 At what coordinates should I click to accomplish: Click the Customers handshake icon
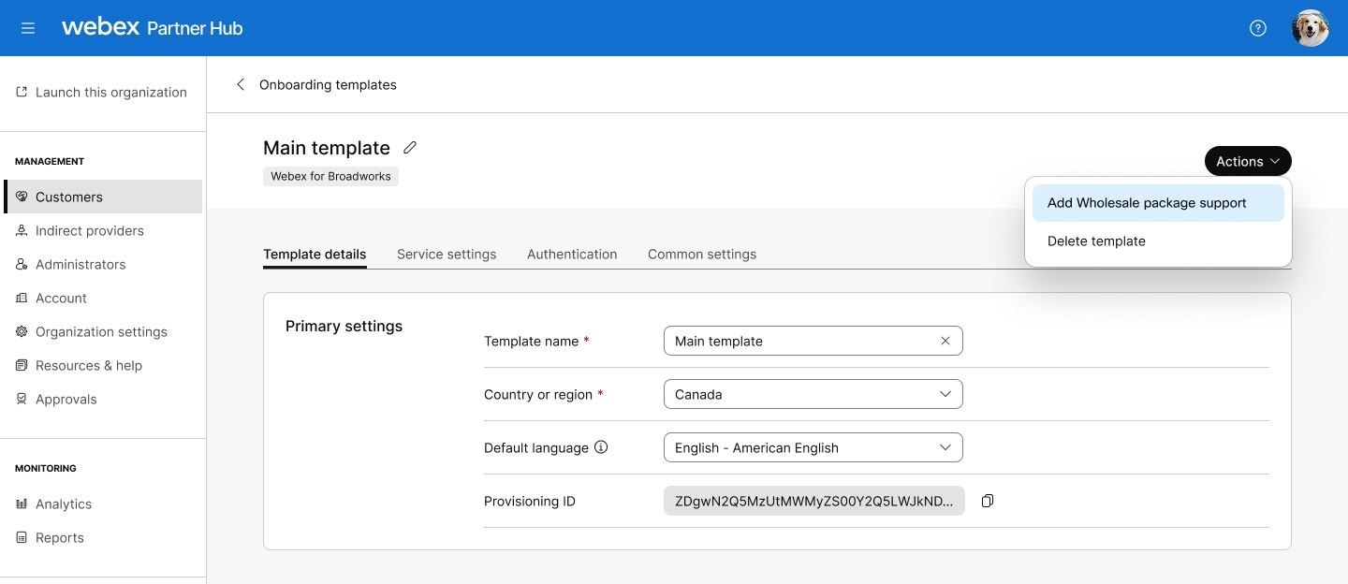point(22,197)
